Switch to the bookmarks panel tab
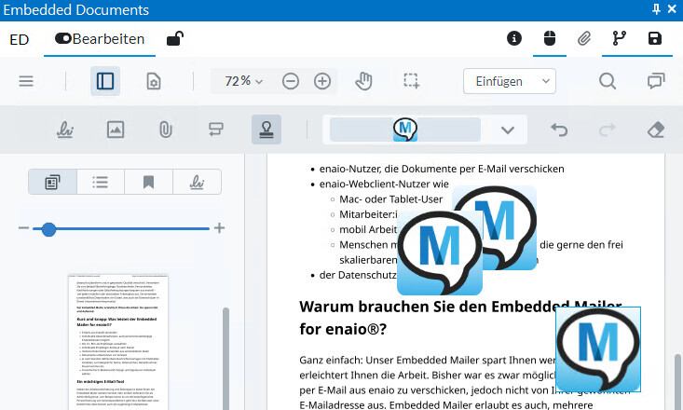 [148, 182]
